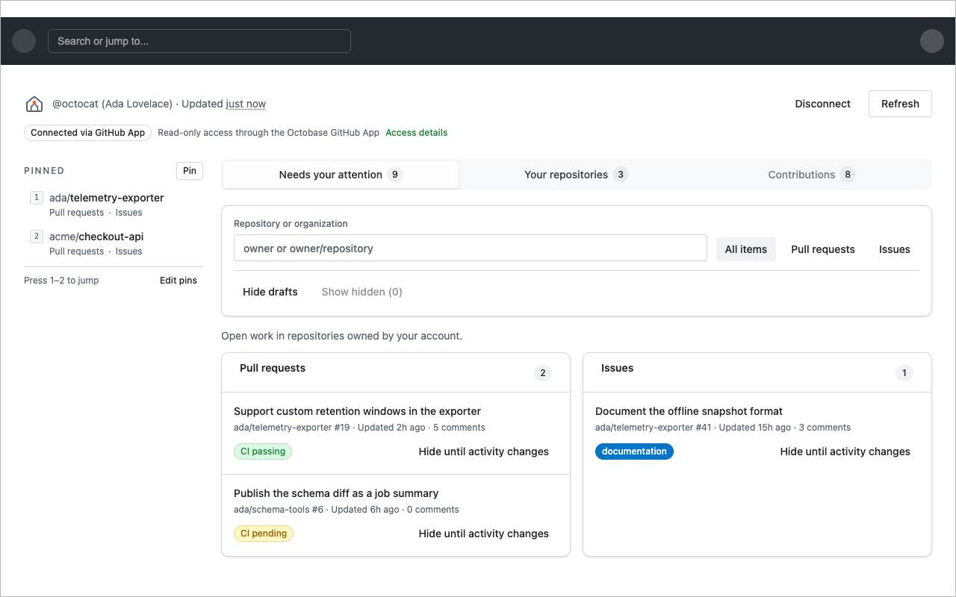Click 'ada/schema-tools #6 · Updated 6h ago' metadata
Viewport: 956px width, 597px height.
point(317,510)
